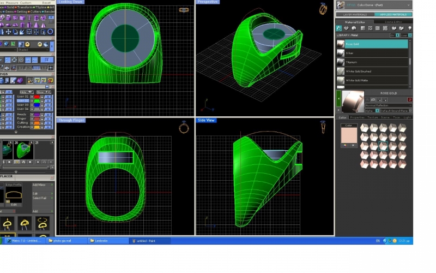
Task: Click the first yellow profile placement icon
Action: 8,223
